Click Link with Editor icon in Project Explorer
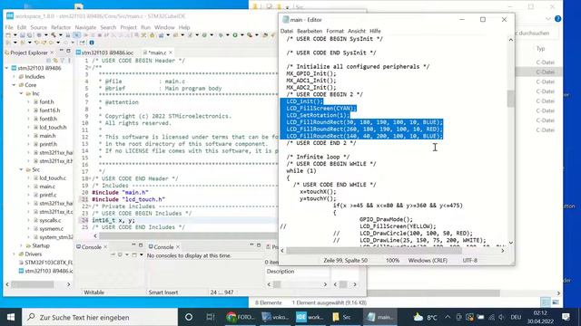581x326 pixels. (55, 61)
